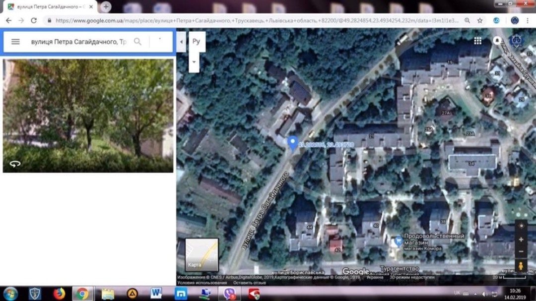Open the Google Maps hamburger menu
The width and height of the screenshot is (536, 301).
tap(15, 42)
